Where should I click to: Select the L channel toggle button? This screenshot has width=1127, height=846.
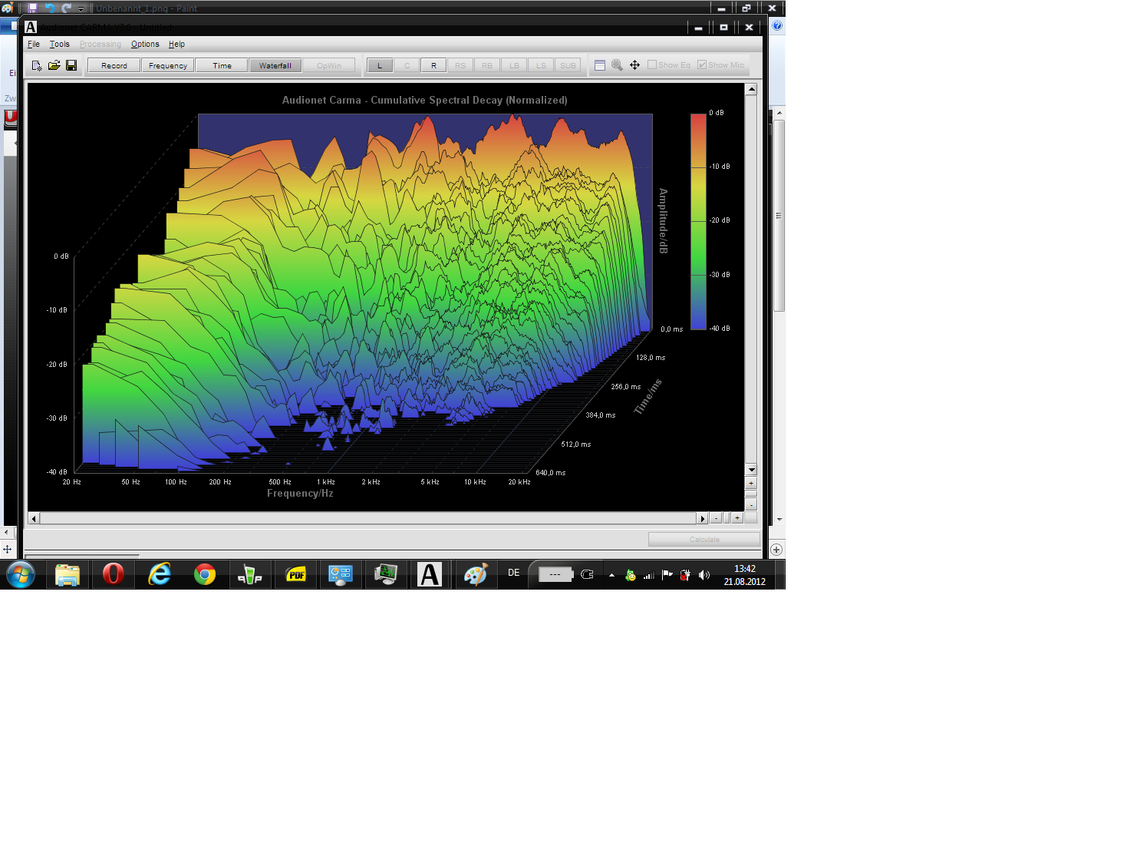[380, 65]
